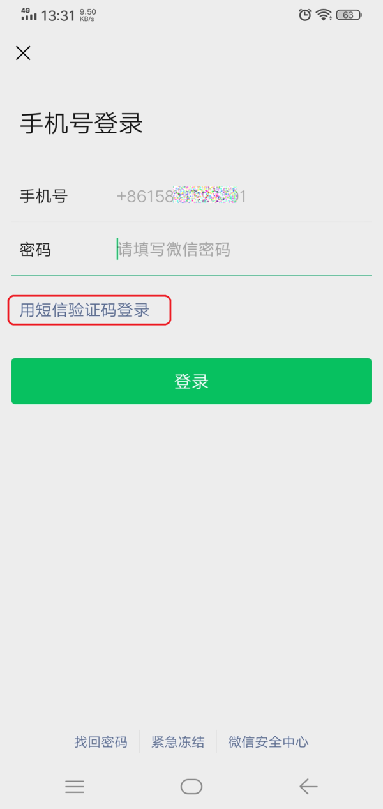Viewport: 383px width, 809px height.
Task: Close the phone login screen with X
Action: coord(23,53)
